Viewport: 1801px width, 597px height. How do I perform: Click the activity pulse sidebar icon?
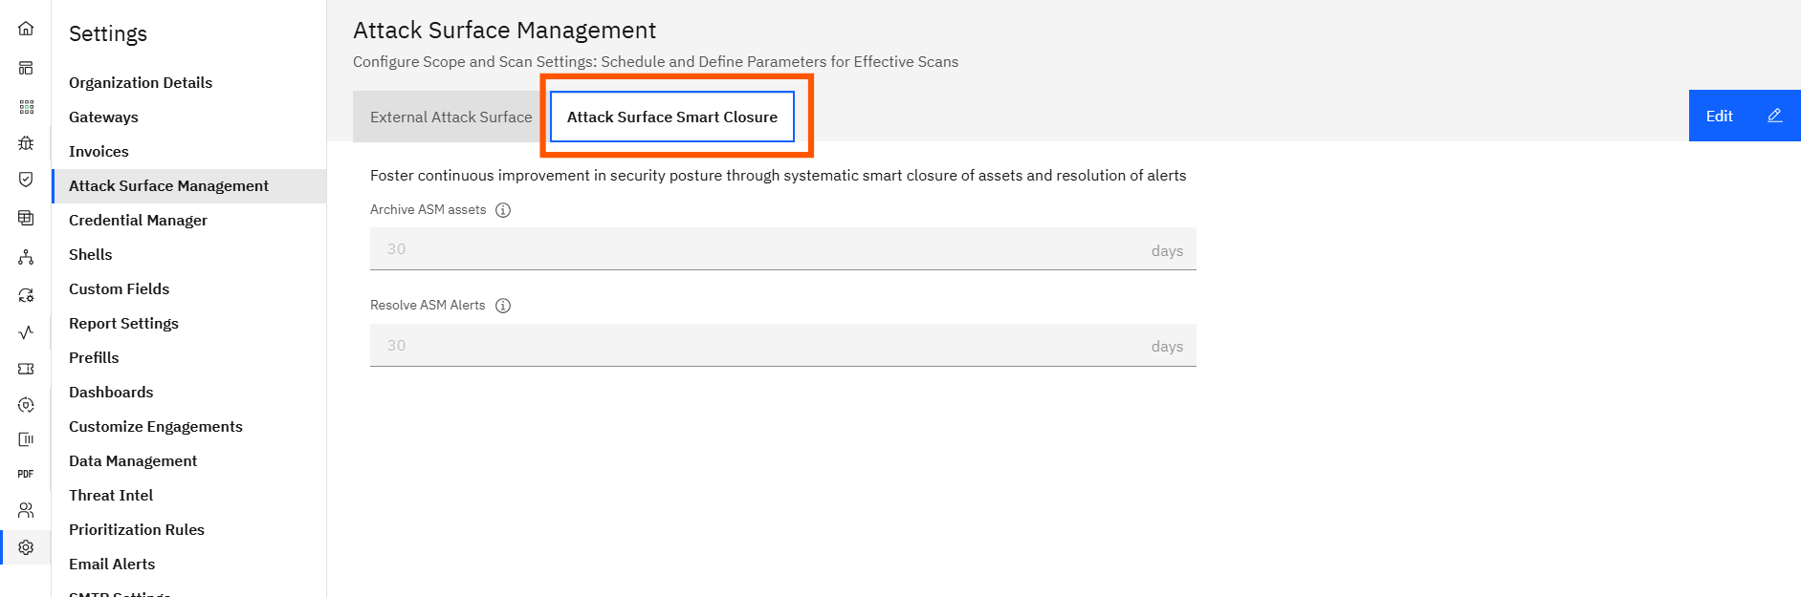pyautogui.click(x=26, y=332)
